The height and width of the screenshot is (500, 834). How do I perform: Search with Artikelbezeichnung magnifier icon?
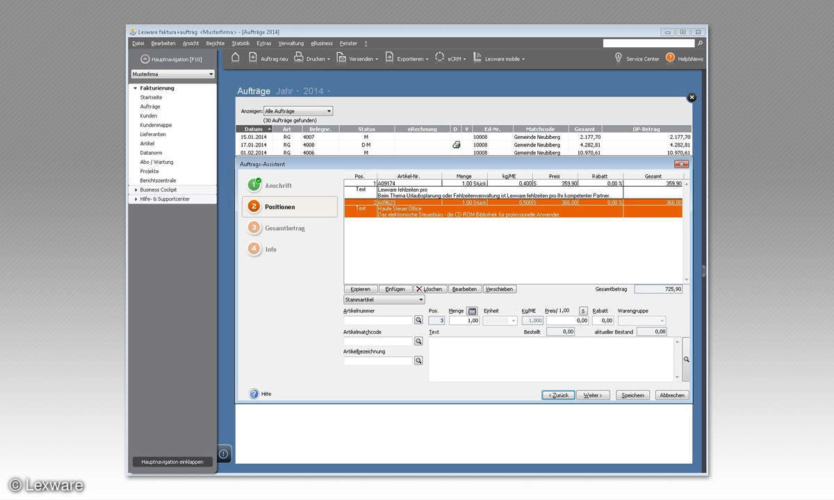point(418,361)
